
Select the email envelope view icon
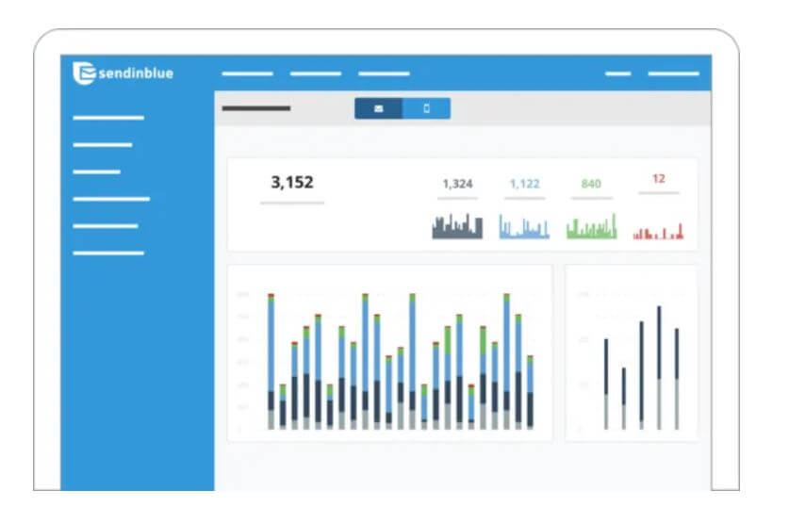[x=378, y=109]
